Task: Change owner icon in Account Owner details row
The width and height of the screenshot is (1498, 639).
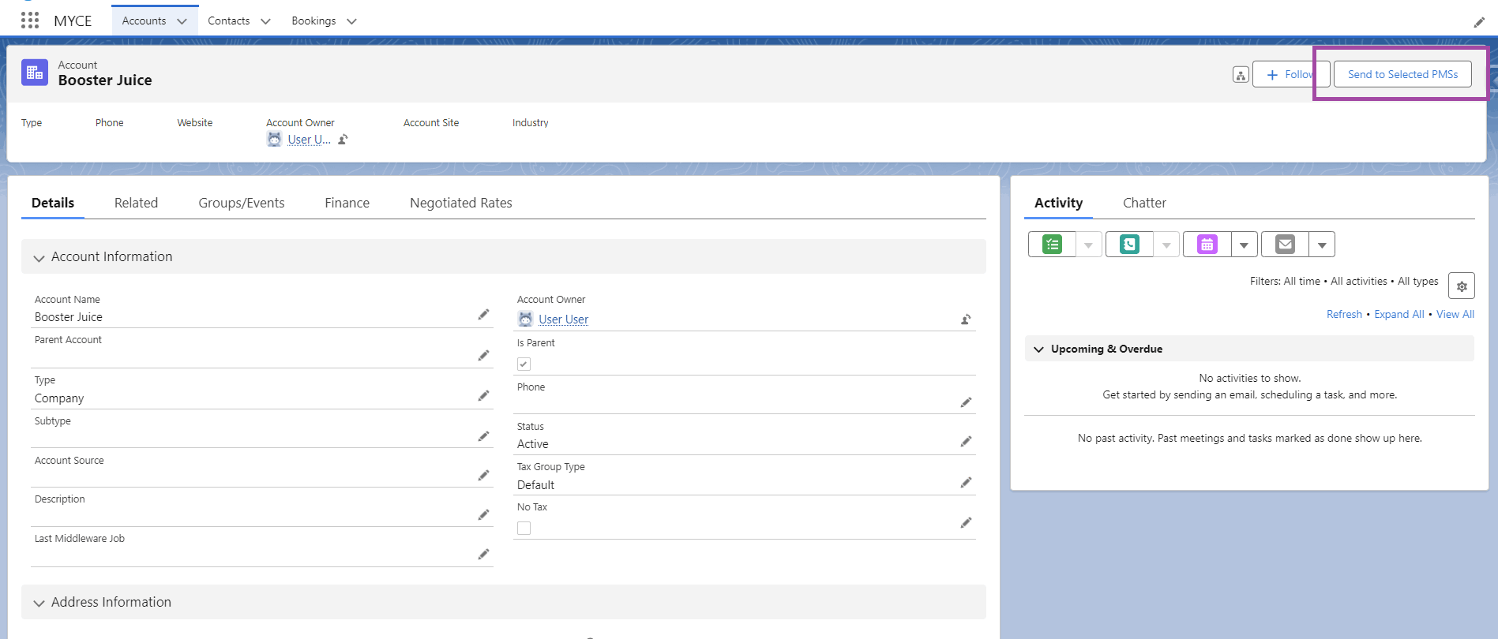Action: coord(966,319)
